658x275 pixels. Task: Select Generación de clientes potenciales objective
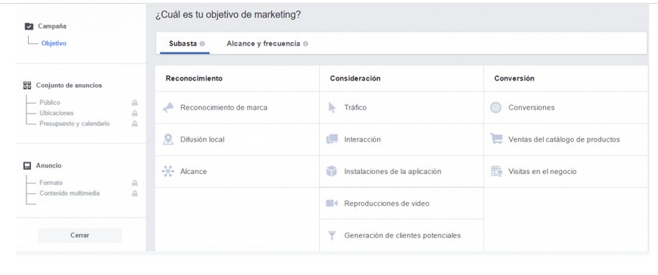(x=401, y=235)
